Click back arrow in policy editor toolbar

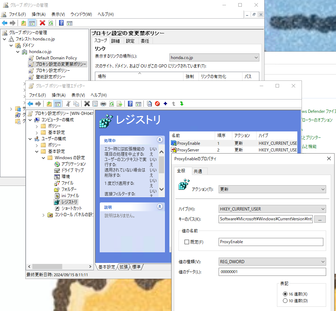pos(30,104)
